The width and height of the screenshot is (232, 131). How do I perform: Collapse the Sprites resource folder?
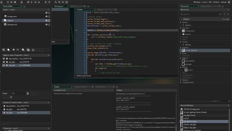(181, 23)
